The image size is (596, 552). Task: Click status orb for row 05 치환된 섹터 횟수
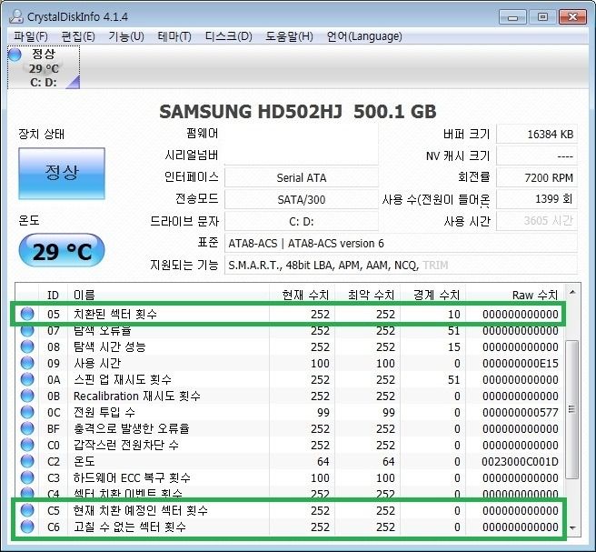(27, 314)
